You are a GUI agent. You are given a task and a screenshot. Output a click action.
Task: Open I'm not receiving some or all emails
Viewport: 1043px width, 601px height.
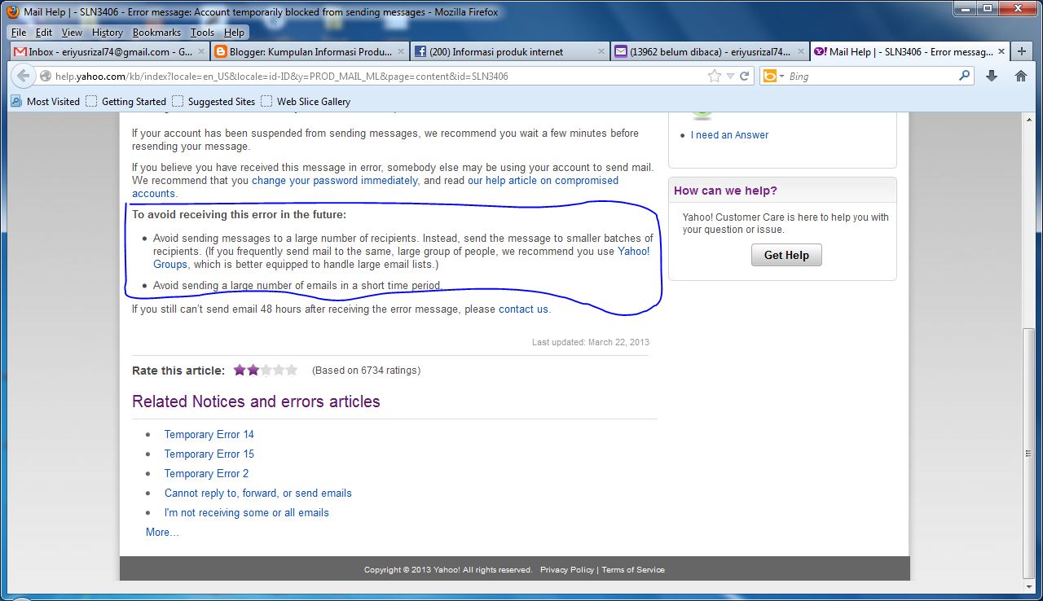pyautogui.click(x=247, y=513)
